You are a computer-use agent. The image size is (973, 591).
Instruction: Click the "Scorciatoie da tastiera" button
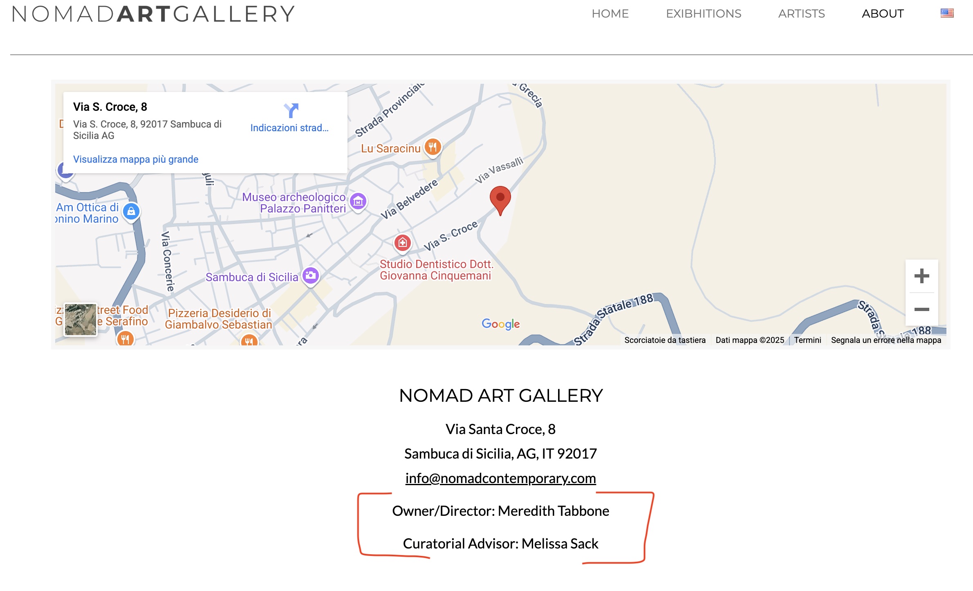[x=665, y=340]
